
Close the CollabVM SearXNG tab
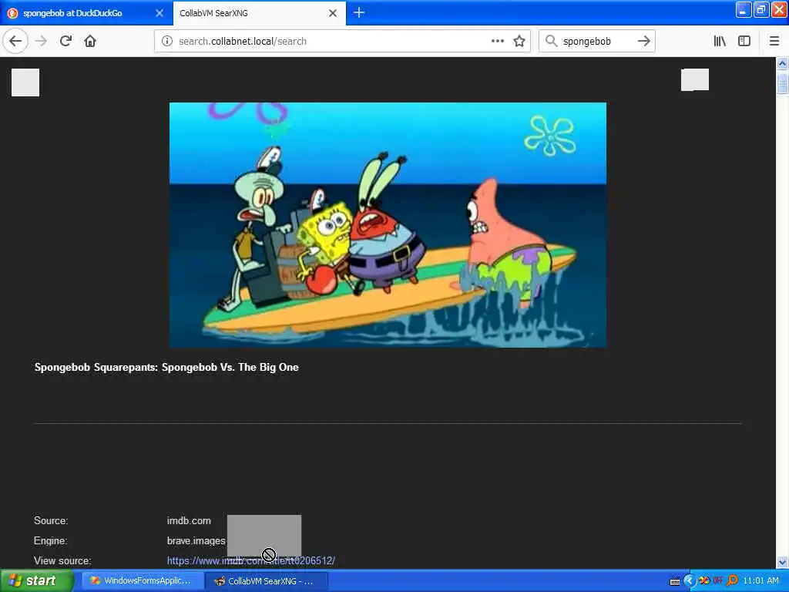pos(333,13)
